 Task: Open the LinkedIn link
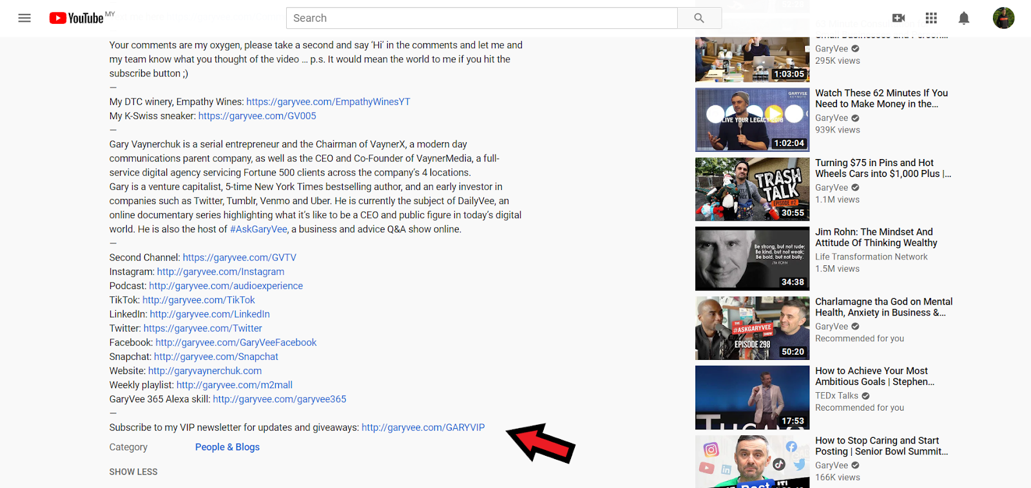tap(209, 314)
